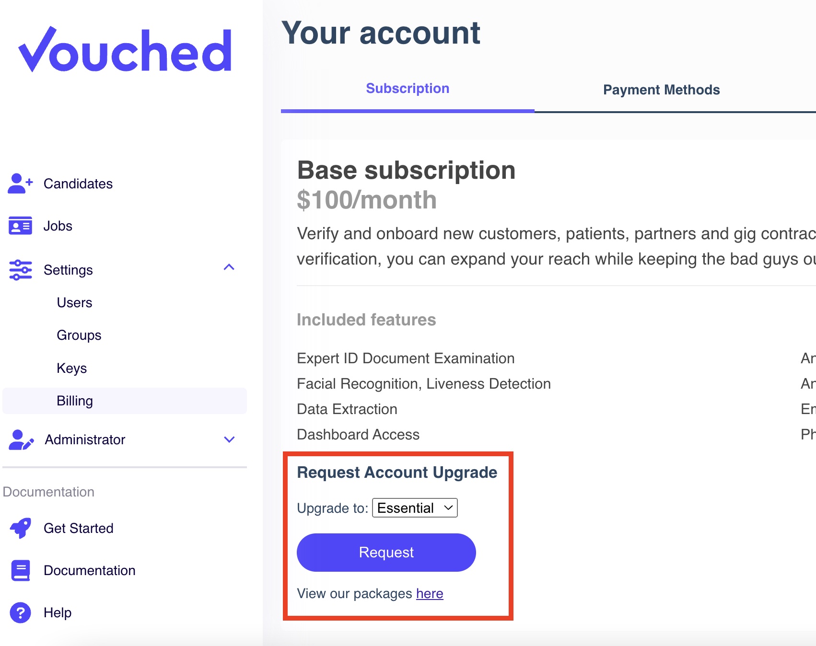Switch to the Subscription tab

click(x=408, y=89)
